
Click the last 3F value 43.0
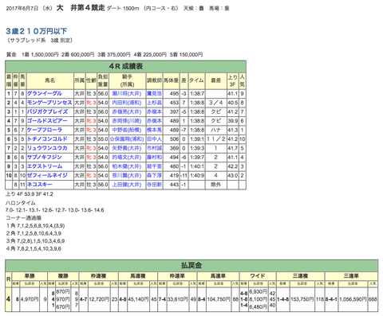pos(232,175)
